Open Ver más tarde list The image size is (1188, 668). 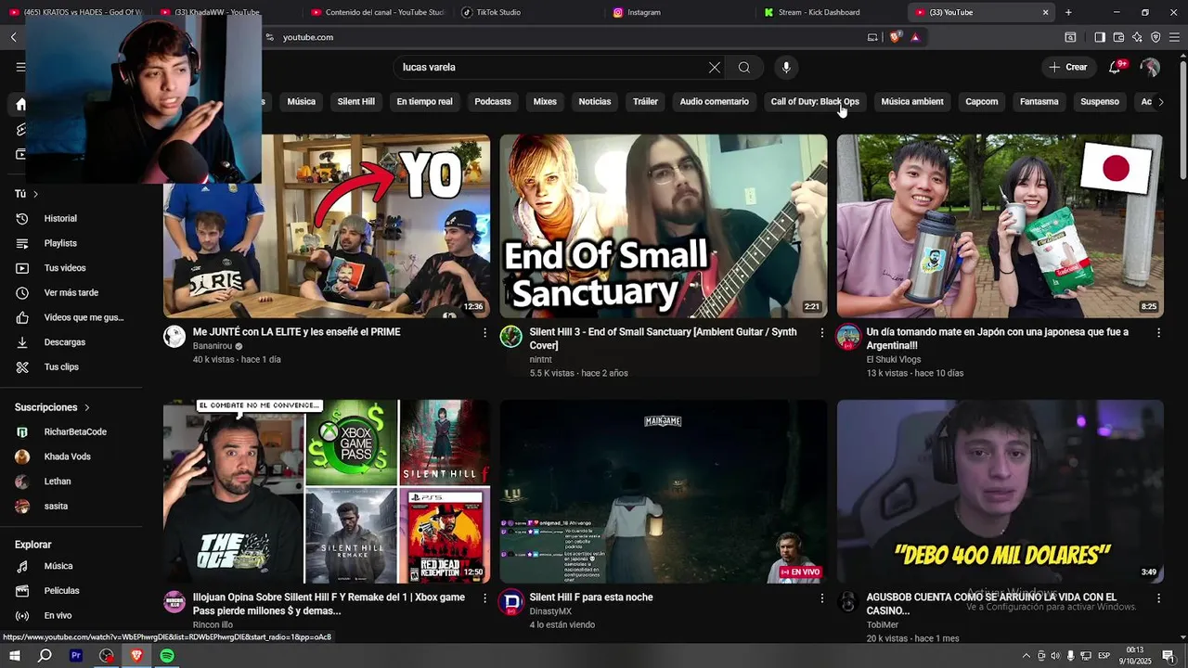(x=71, y=293)
